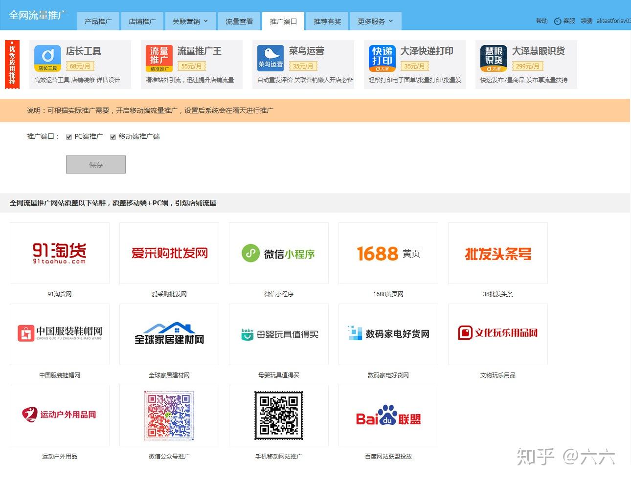Screen dimensions: 631x482
Task: Switch to the 产品推广 tab
Action: click(98, 21)
